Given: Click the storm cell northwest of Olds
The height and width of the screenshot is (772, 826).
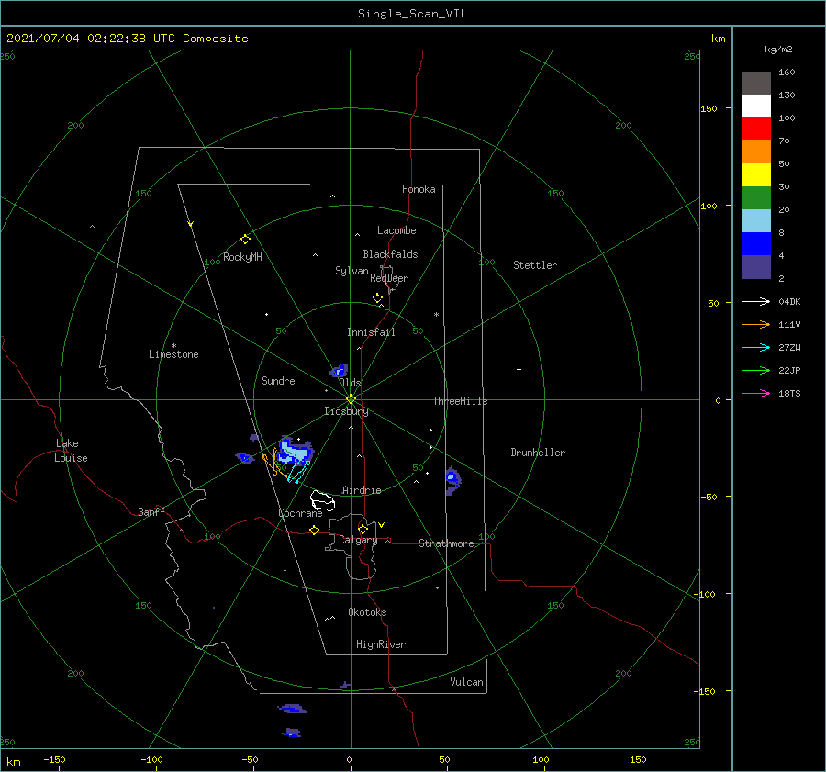Looking at the screenshot, I should coord(340,371).
